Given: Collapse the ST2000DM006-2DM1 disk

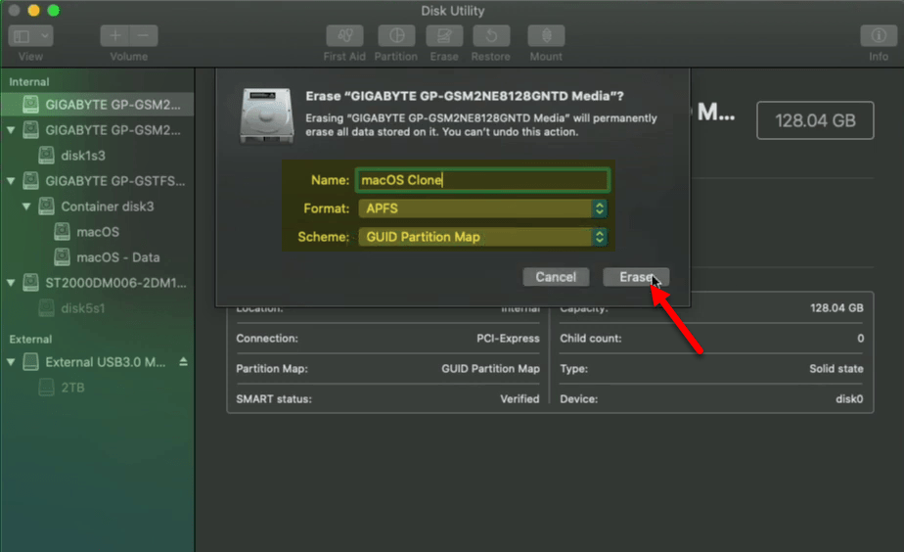Looking at the screenshot, I should 11,283.
